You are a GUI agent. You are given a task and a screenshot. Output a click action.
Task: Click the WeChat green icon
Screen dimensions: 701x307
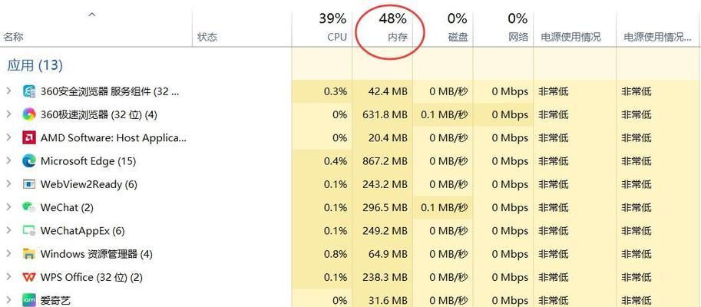tap(29, 207)
